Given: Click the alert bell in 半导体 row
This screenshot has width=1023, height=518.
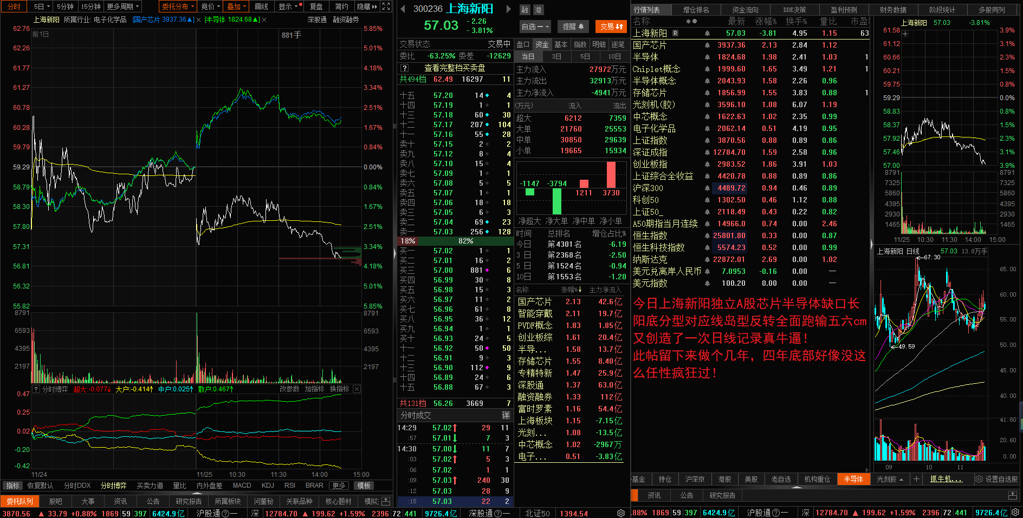Looking at the screenshot, I should (707, 57).
